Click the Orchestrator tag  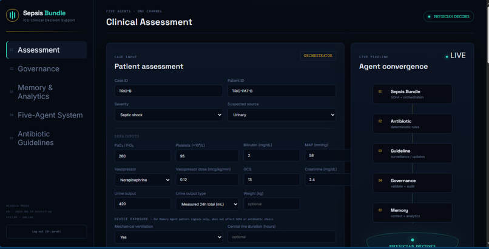coord(318,56)
